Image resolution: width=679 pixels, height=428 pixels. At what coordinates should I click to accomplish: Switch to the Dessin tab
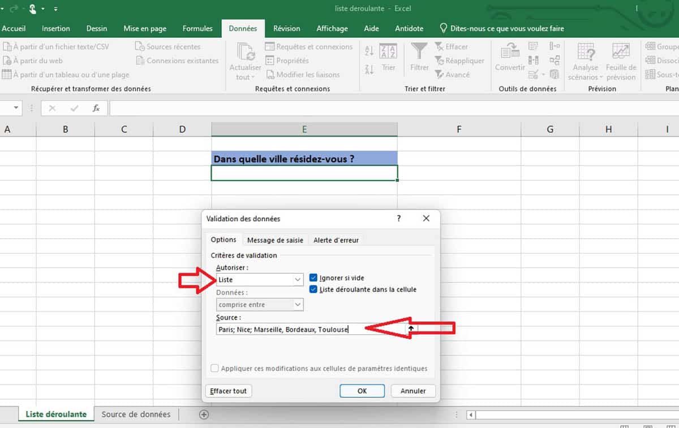[97, 28]
